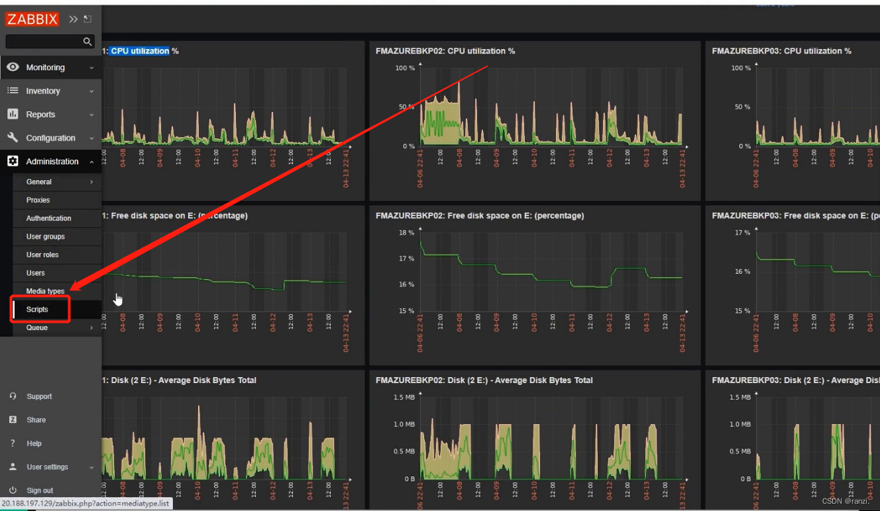The height and width of the screenshot is (511, 880).
Task: Click the FMAZUREBKP02 CPU utilization chart
Action: [551, 106]
